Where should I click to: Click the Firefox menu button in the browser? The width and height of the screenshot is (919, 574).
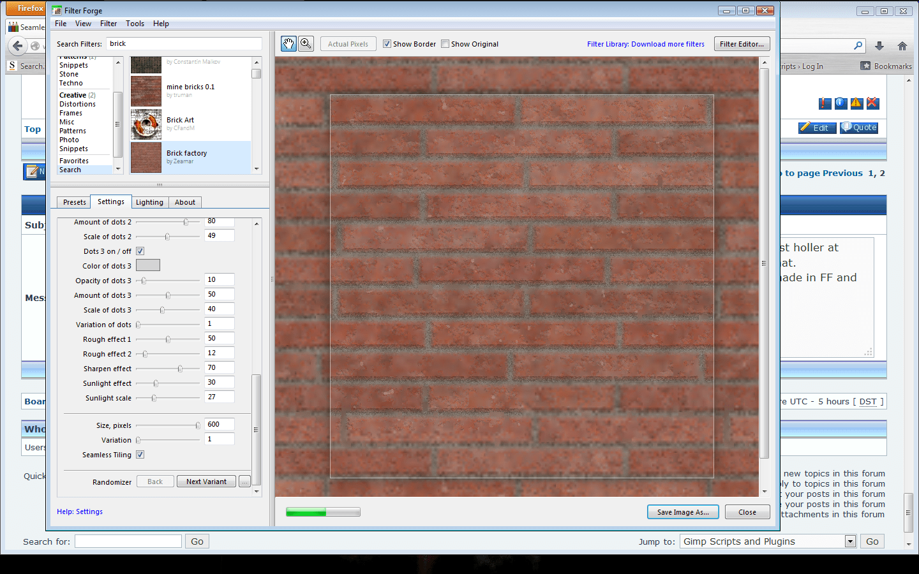coord(26,8)
